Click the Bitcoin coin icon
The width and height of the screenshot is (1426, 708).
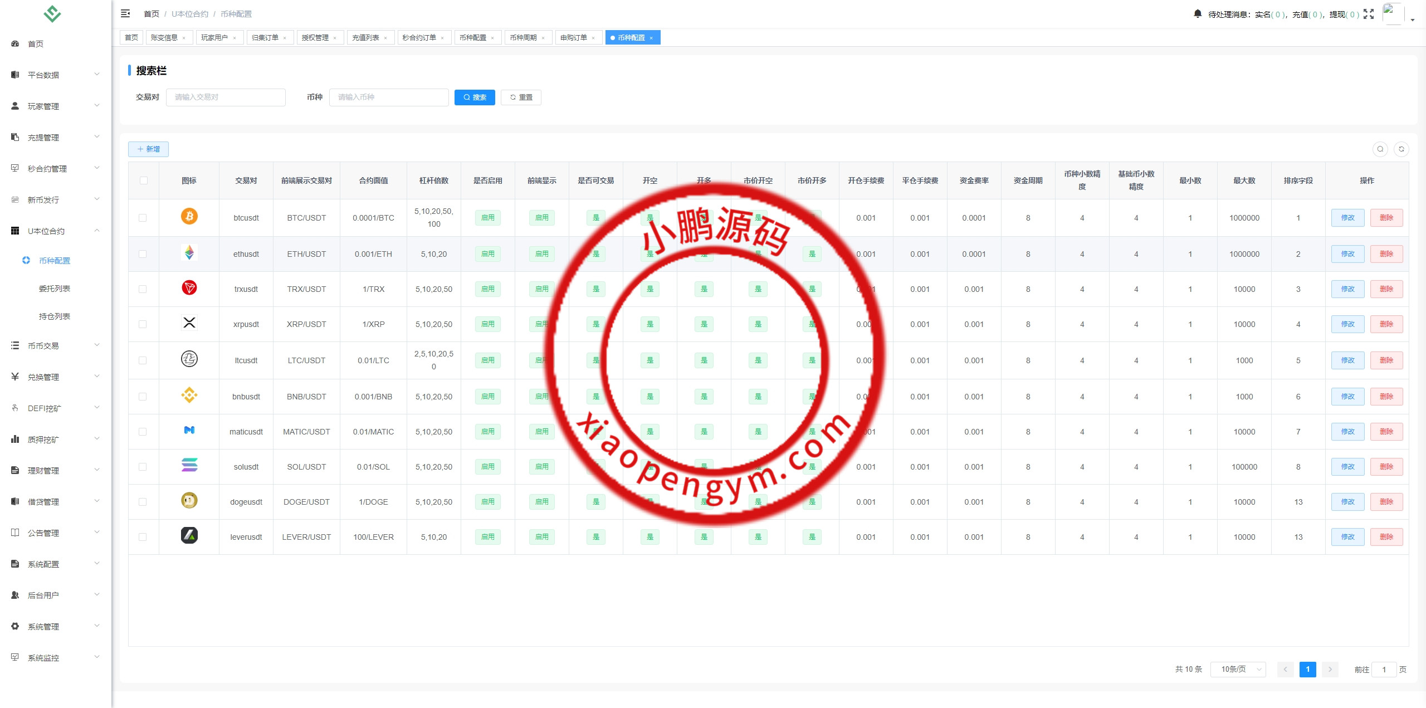(189, 216)
